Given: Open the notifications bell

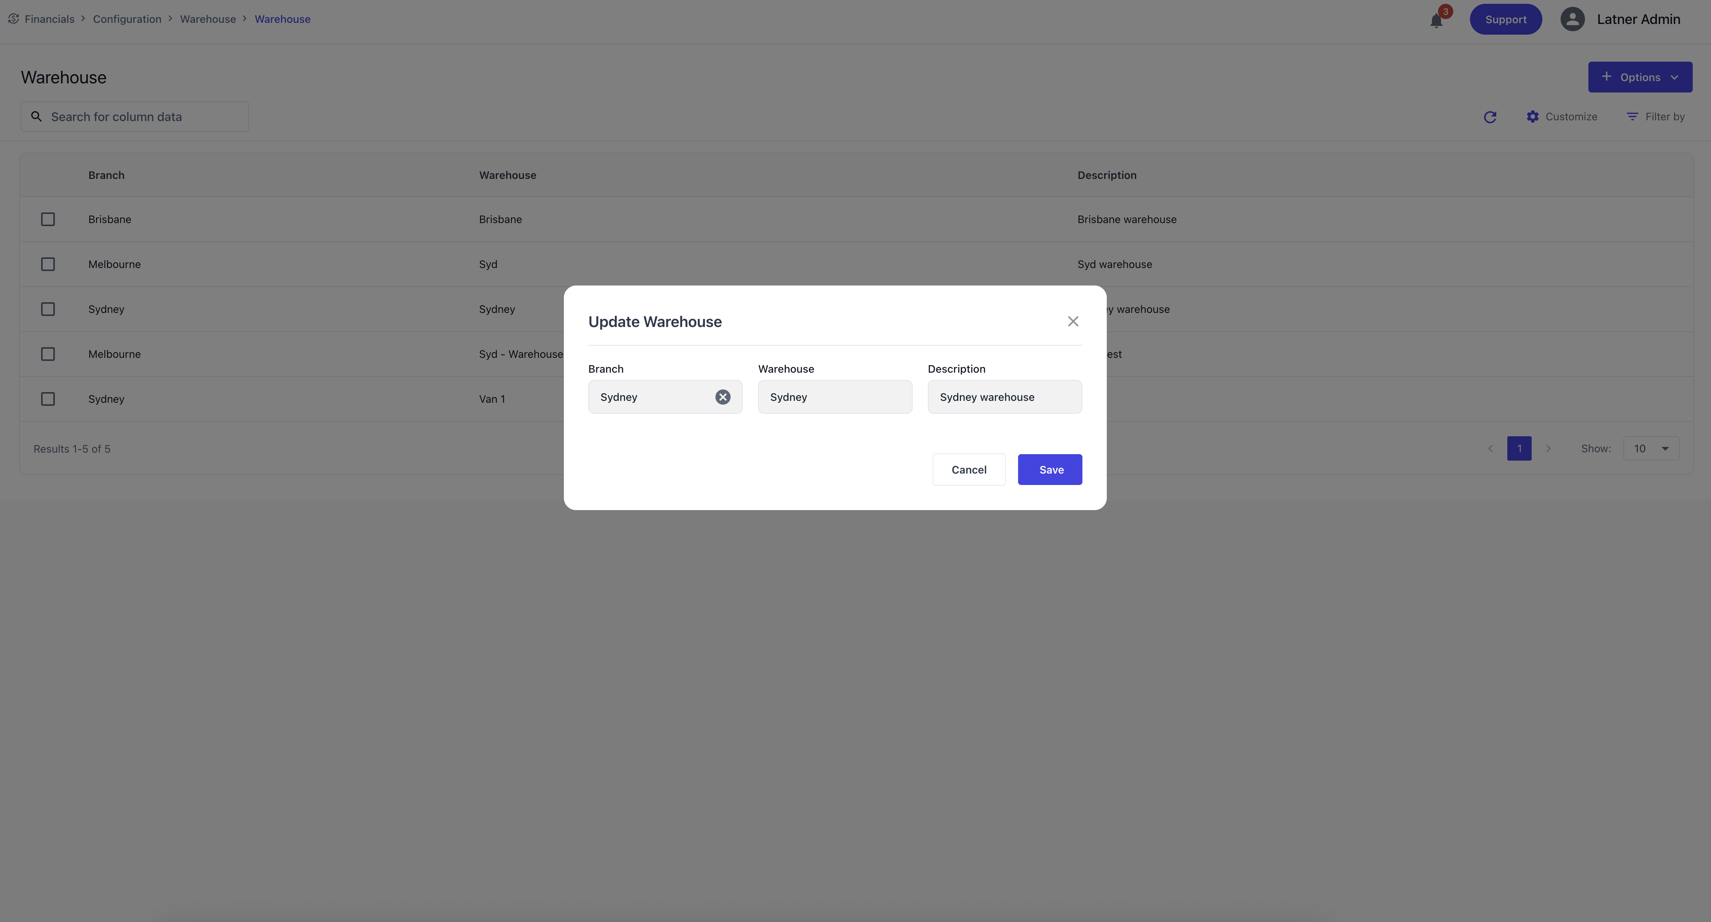Looking at the screenshot, I should (1436, 20).
